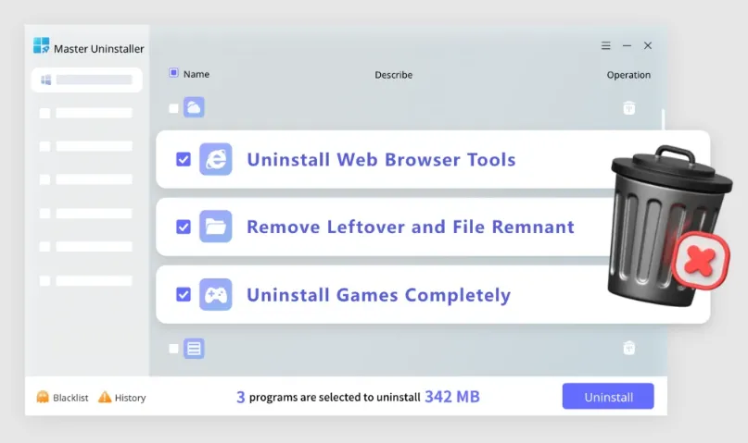The width and height of the screenshot is (748, 443).
Task: Open the hamburger menu icon
Action: (605, 45)
